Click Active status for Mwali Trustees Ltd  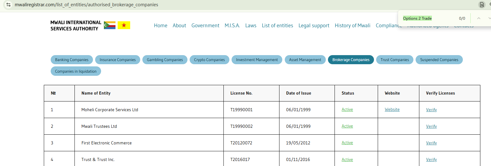347,126
